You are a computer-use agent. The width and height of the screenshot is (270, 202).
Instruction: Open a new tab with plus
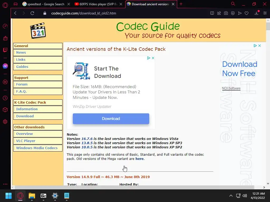tap(181, 4)
